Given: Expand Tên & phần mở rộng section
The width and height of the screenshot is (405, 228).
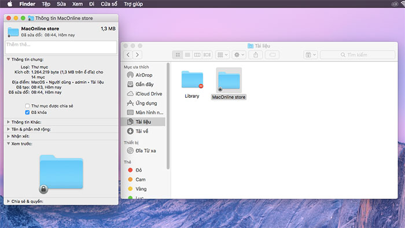Looking at the screenshot, I should coord(8,129).
